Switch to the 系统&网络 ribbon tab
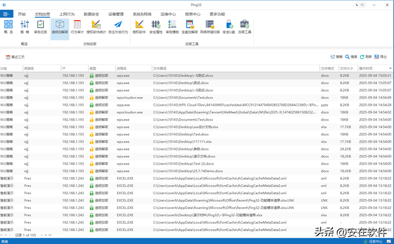 click(x=142, y=14)
